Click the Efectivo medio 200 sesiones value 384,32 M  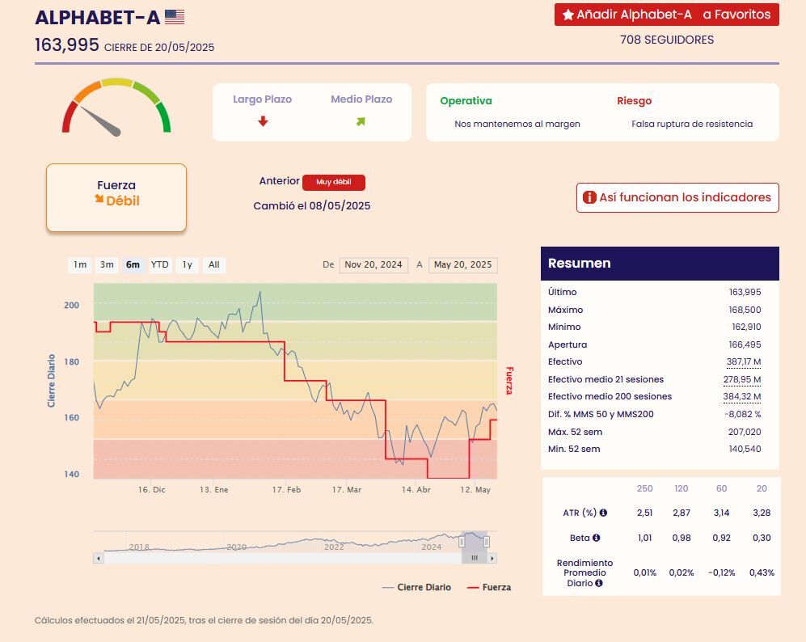coord(742,397)
